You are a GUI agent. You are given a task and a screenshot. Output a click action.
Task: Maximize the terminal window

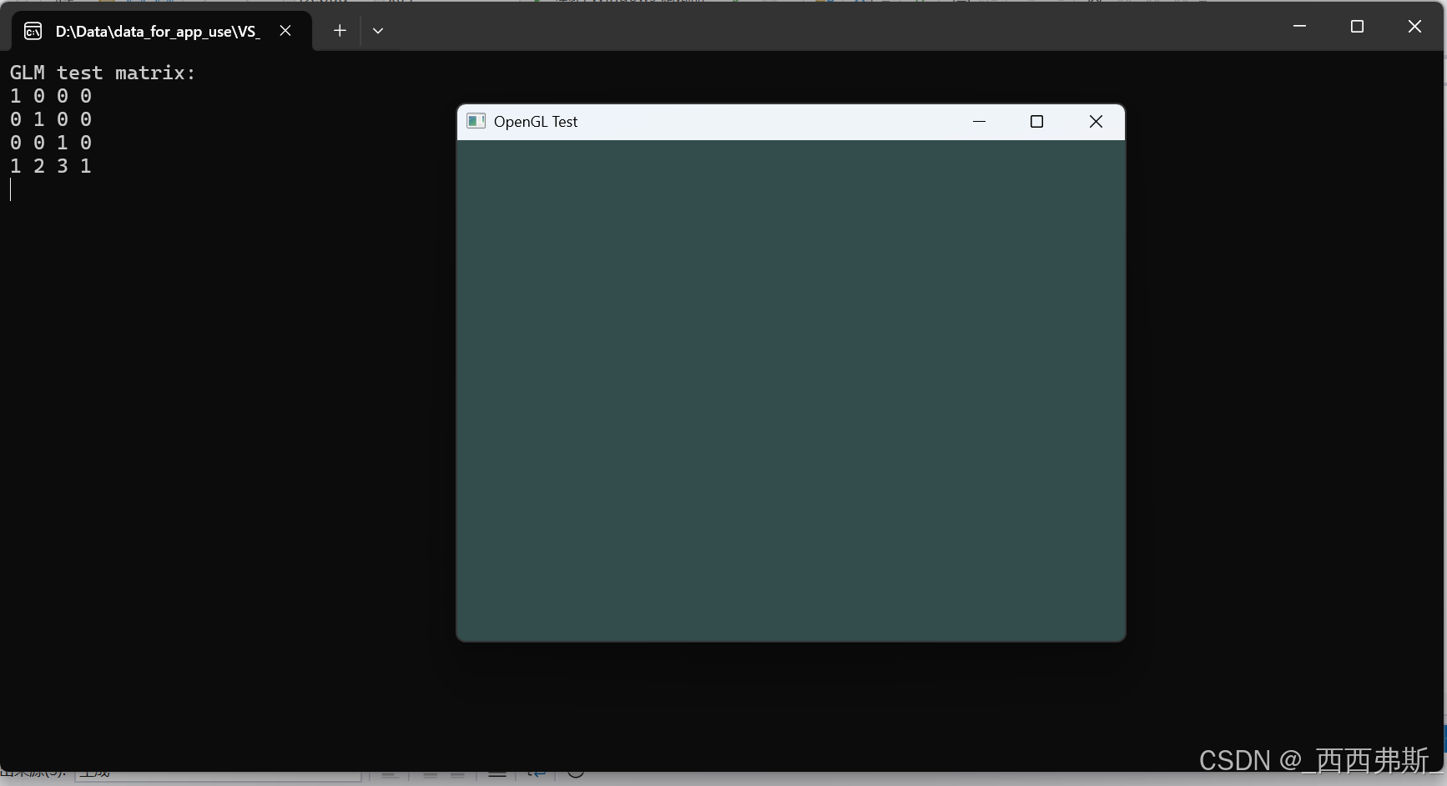click(1357, 27)
